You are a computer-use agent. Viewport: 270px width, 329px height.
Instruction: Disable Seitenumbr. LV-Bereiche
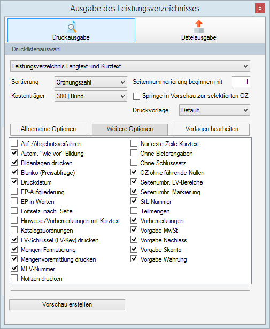(x=134, y=182)
